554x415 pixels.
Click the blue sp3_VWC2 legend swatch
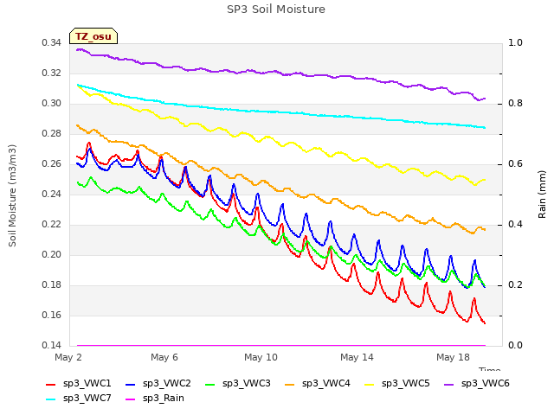click(x=131, y=384)
